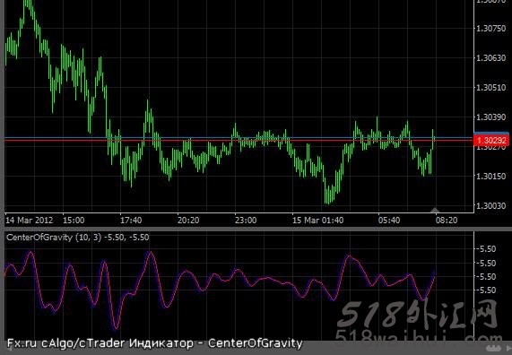512x355 pixels.
Task: Click the 20:20 time axis label
Action: point(188,221)
